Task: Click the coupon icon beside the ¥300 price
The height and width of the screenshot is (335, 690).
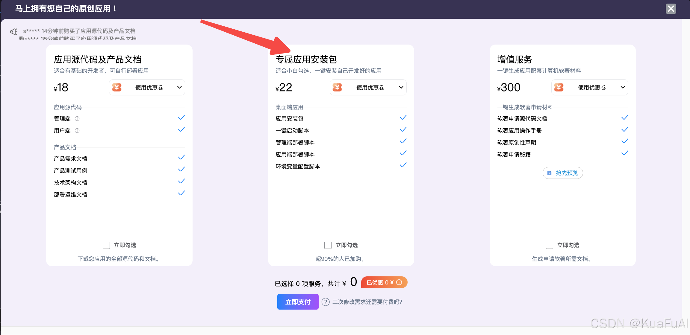Action: click(x=559, y=87)
